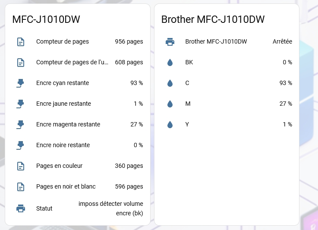This screenshot has height=230, width=318.
Task: Click the Statut printer icon
Action: (x=21, y=208)
